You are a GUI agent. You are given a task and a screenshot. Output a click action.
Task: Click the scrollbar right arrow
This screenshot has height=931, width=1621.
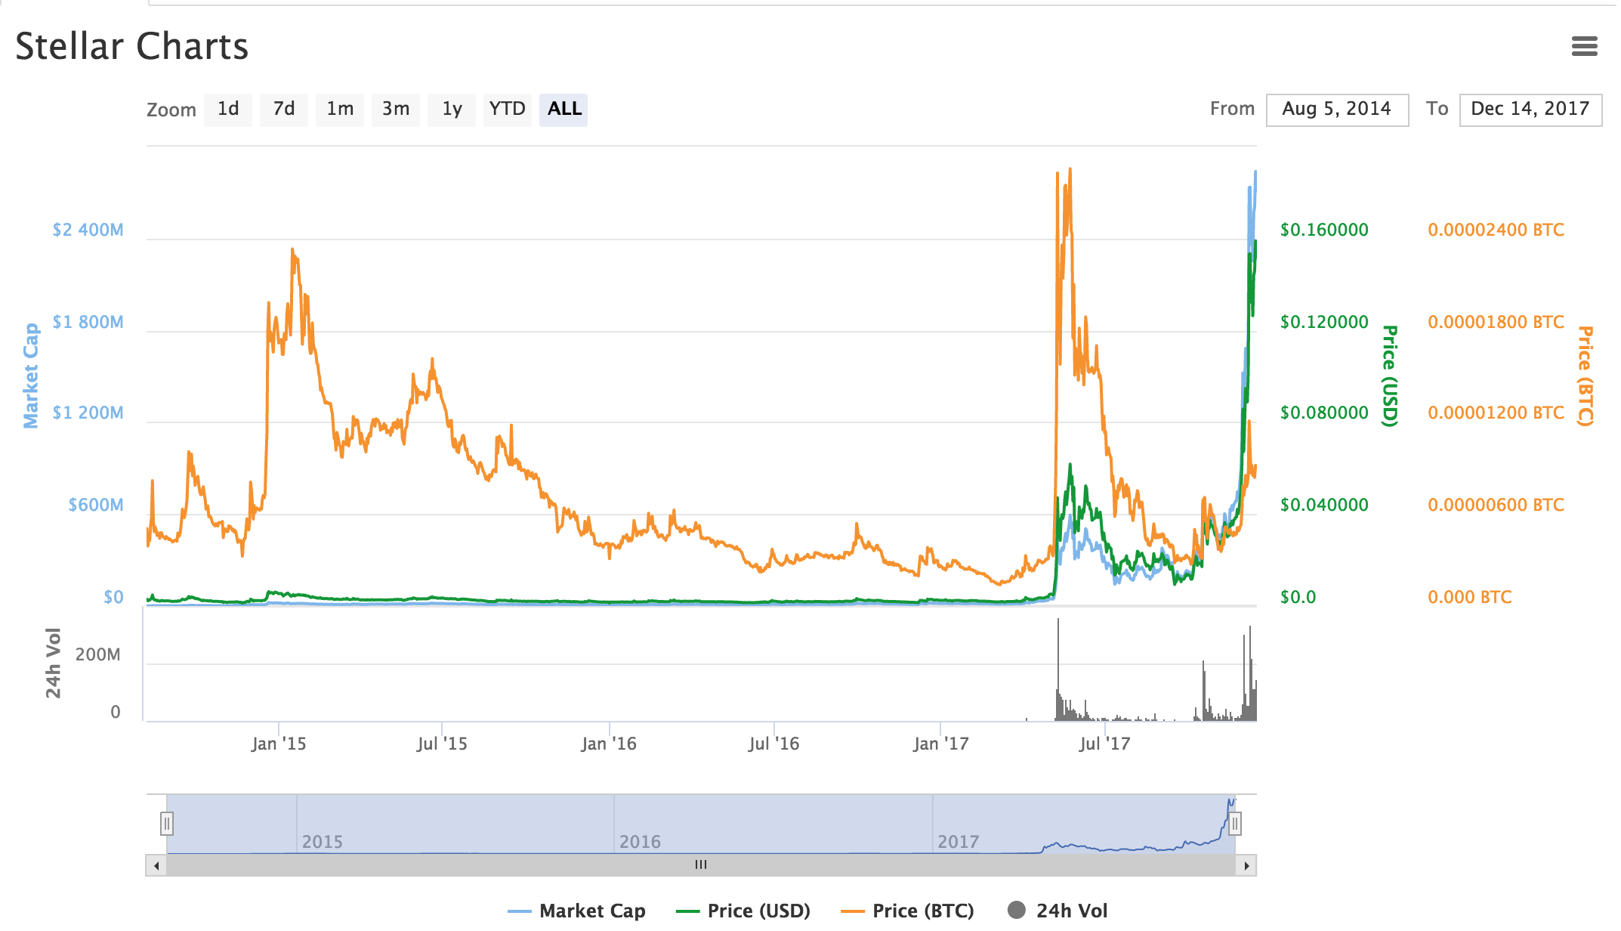pos(1246,865)
